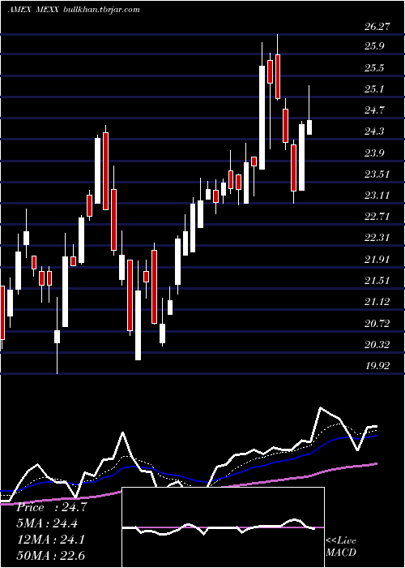Select the 20.32 price axis label
405x568 pixels.
[x=377, y=344]
